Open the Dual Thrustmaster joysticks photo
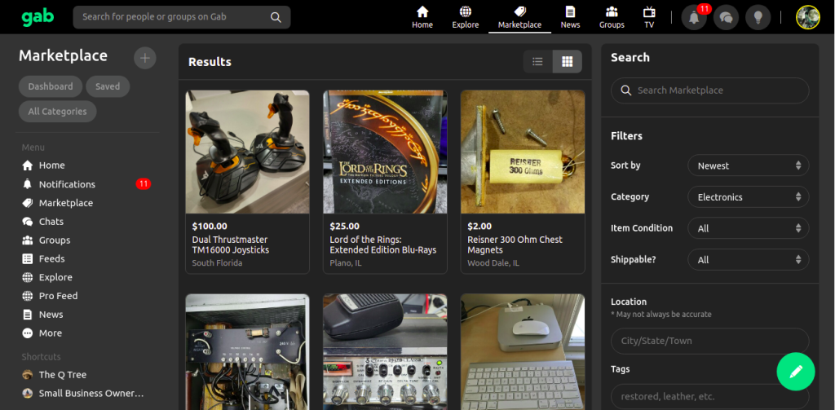The width and height of the screenshot is (835, 410). tap(247, 152)
